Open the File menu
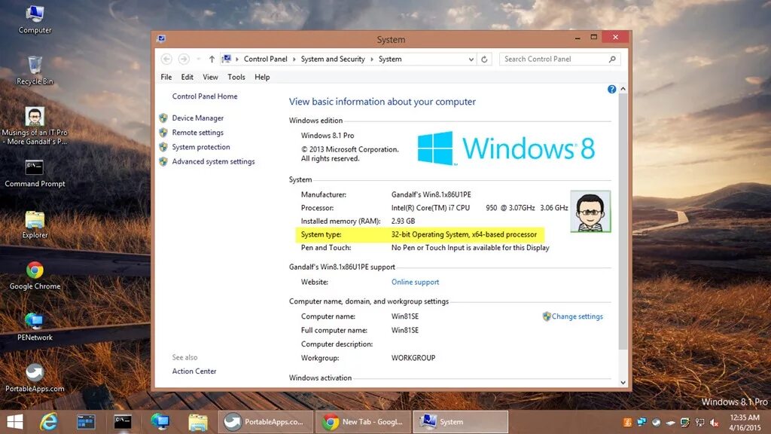 [x=166, y=78]
